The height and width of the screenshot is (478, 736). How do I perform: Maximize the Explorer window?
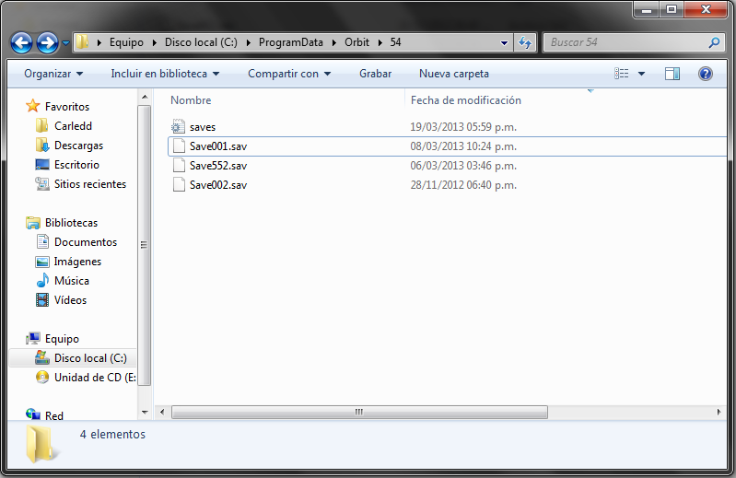coord(672,9)
